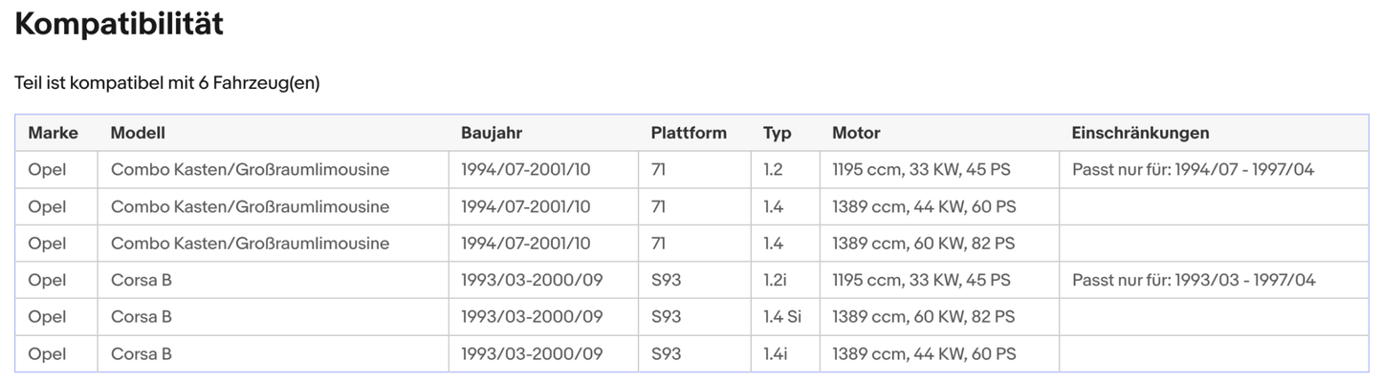Select the restriction cell 1994/07 - 1997/04
The image size is (1382, 382).
click(x=1193, y=170)
